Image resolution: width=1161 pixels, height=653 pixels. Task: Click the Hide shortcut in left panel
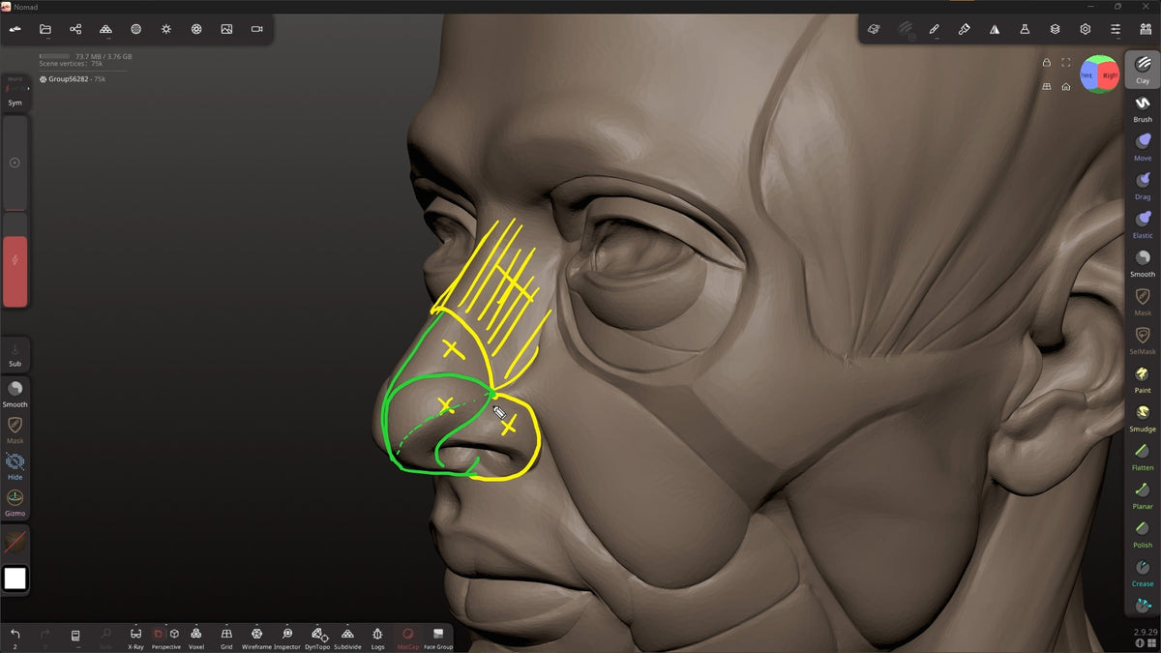click(15, 466)
